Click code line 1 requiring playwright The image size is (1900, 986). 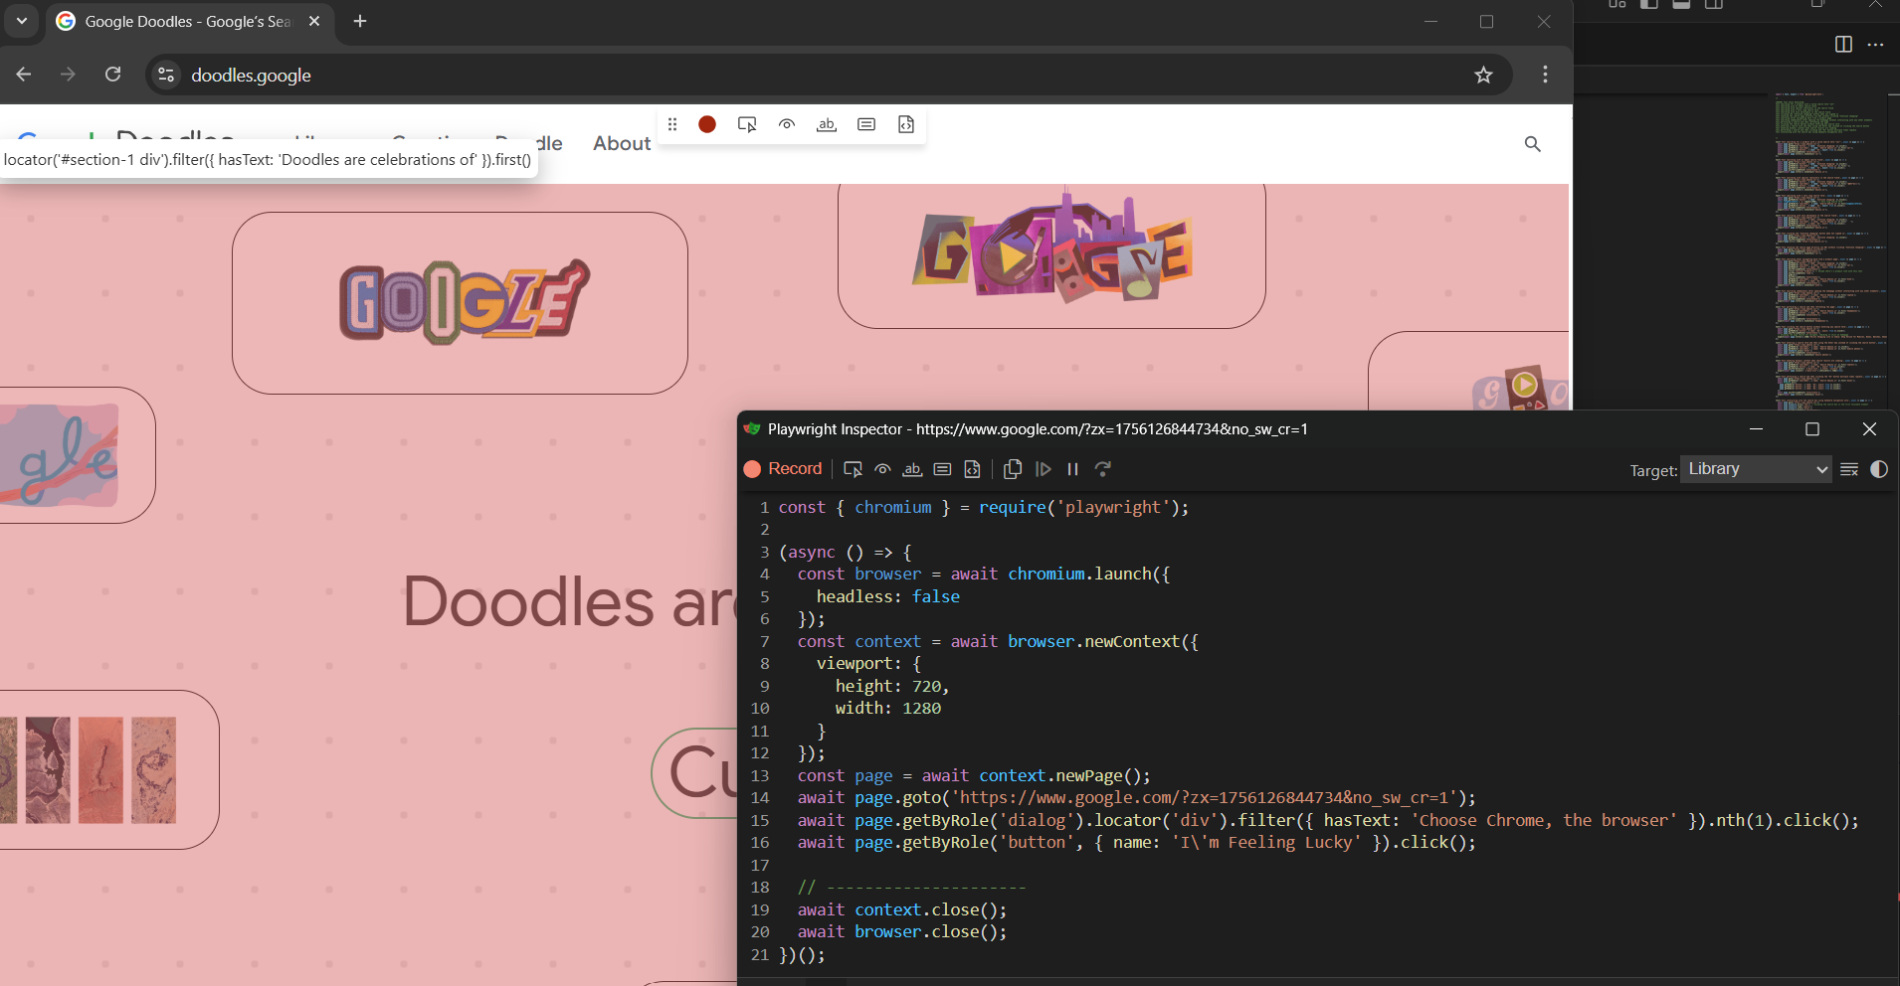pyautogui.click(x=984, y=507)
